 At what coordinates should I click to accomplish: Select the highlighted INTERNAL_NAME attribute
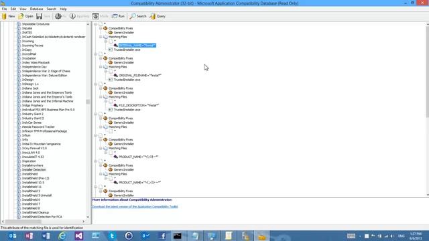point(137,46)
